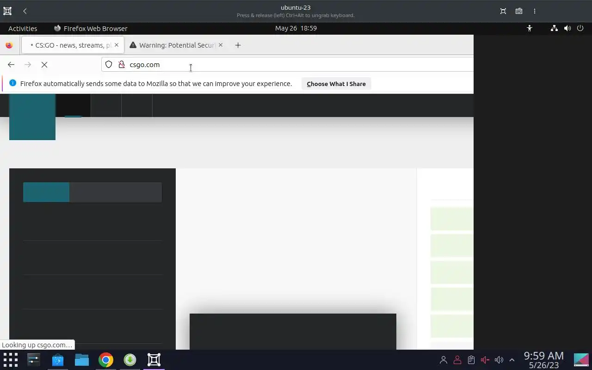Open the application launcher grid in the taskbar
Image resolution: width=592 pixels, height=370 pixels.
(x=10, y=360)
